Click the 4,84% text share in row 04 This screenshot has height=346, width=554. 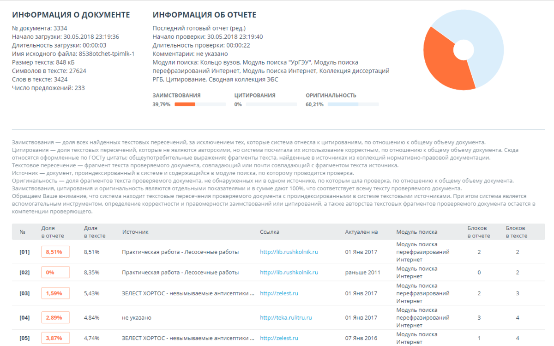click(92, 317)
